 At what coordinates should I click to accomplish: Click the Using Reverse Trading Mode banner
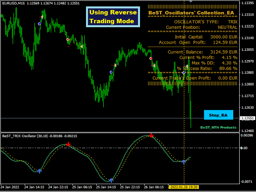click(113, 16)
